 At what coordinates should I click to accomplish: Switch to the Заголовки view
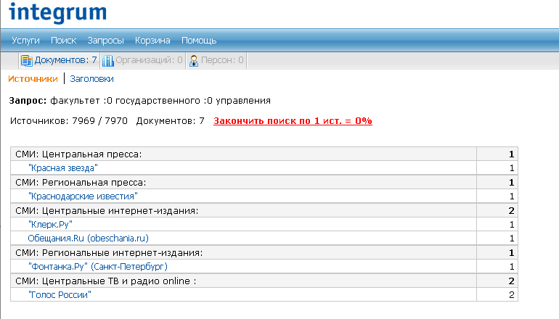click(91, 79)
